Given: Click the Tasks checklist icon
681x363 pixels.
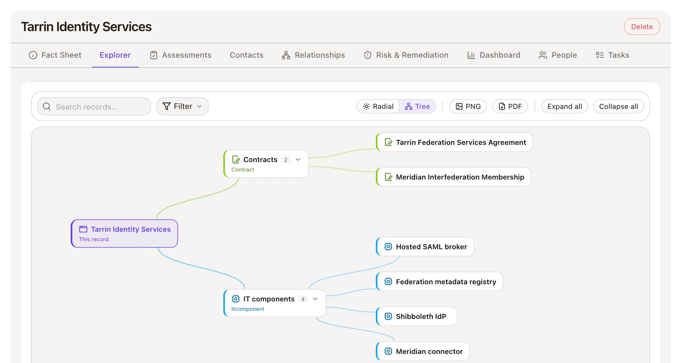Looking at the screenshot, I should click(x=600, y=55).
